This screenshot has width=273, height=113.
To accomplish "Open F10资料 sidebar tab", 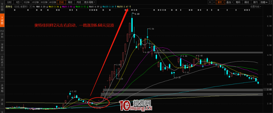I will click(2, 34).
